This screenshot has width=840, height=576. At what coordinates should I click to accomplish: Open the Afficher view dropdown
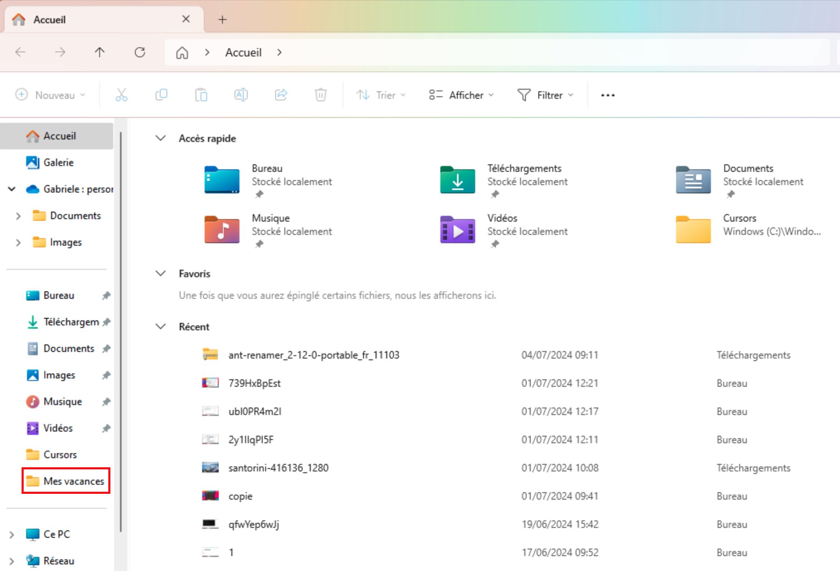click(x=461, y=95)
